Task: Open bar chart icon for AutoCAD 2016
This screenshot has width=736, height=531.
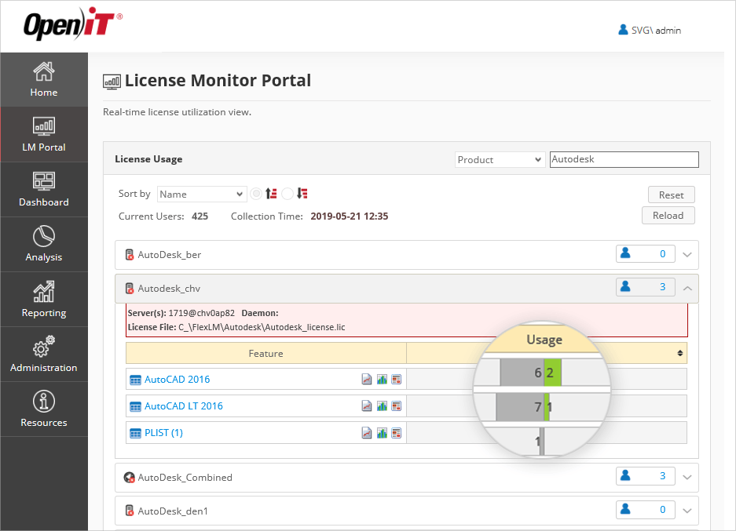Action: (382, 379)
